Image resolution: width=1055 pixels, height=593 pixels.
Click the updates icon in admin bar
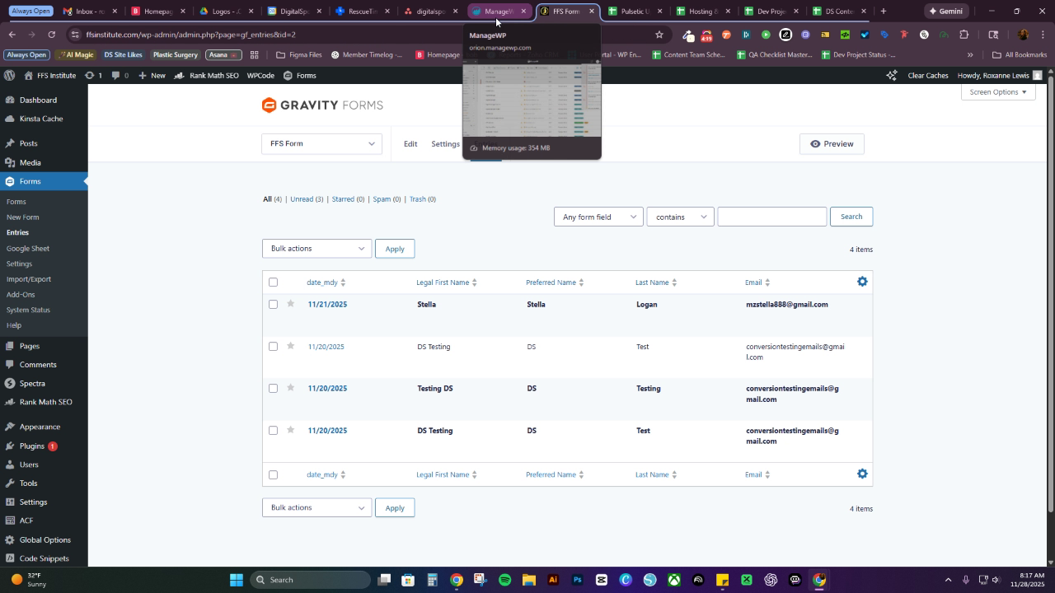[x=93, y=75]
